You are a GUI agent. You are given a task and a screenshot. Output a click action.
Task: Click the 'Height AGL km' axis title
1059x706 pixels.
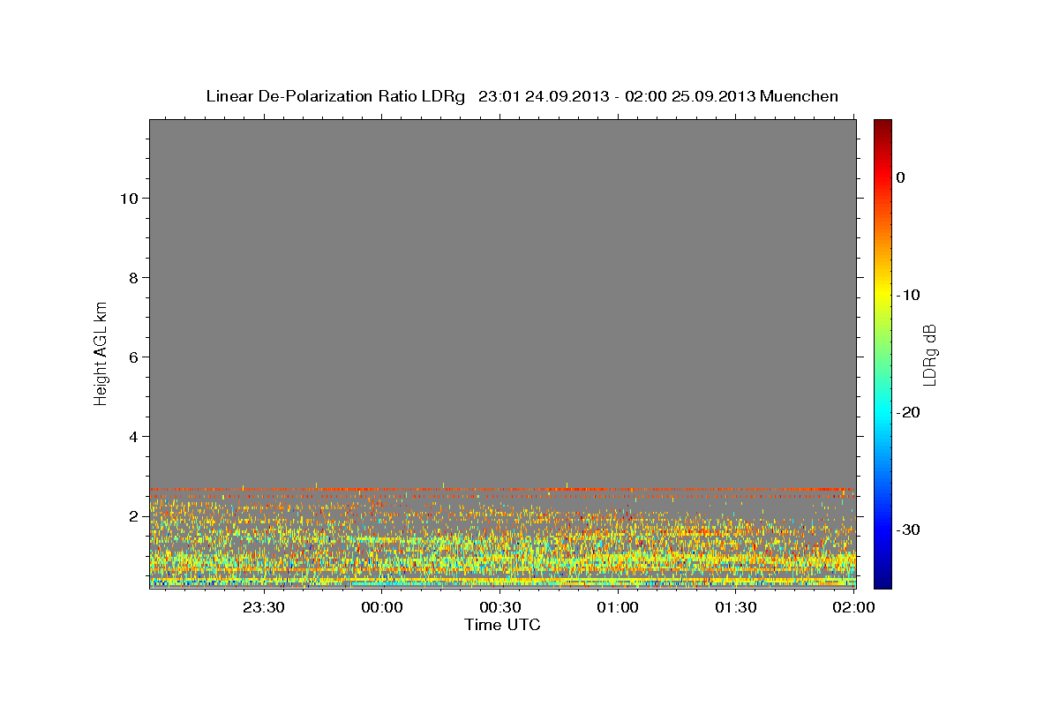click(x=101, y=352)
